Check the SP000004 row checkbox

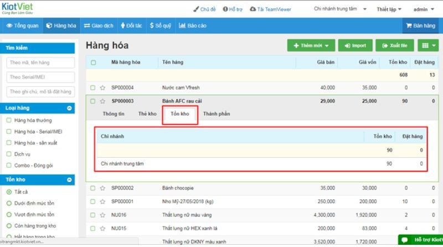(92, 88)
